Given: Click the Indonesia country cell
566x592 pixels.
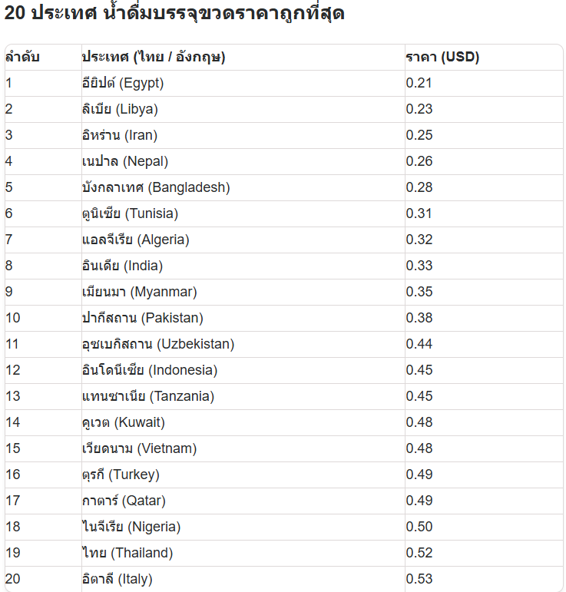Looking at the screenshot, I should [x=243, y=370].
